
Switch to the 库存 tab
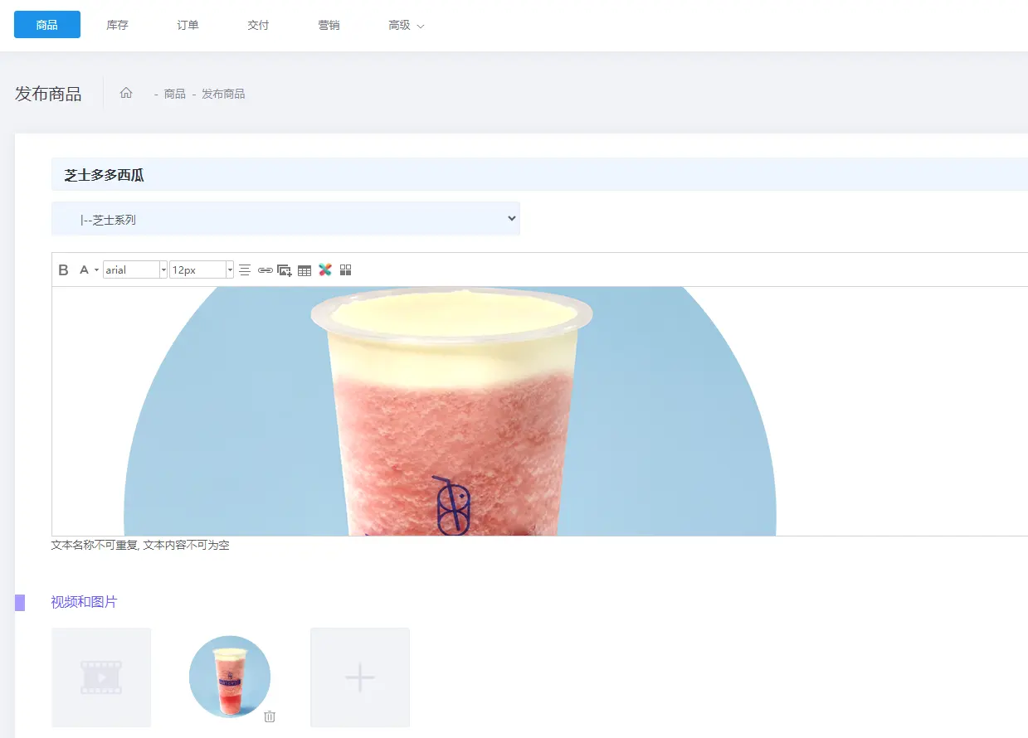(118, 25)
